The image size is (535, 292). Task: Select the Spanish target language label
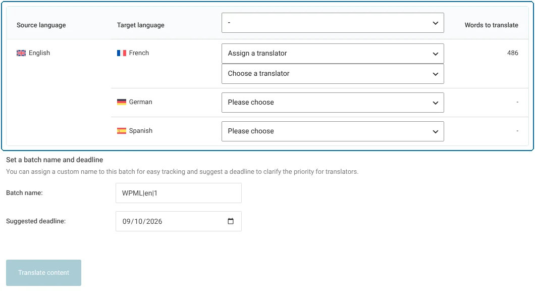141,131
